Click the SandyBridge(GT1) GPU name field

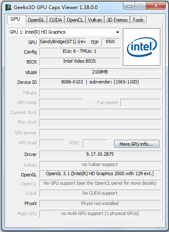point(63,42)
